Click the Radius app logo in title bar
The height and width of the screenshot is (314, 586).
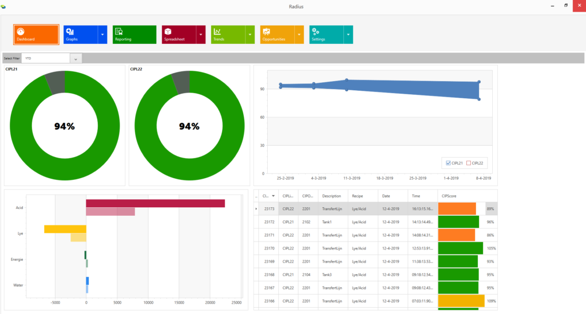coord(5,6)
